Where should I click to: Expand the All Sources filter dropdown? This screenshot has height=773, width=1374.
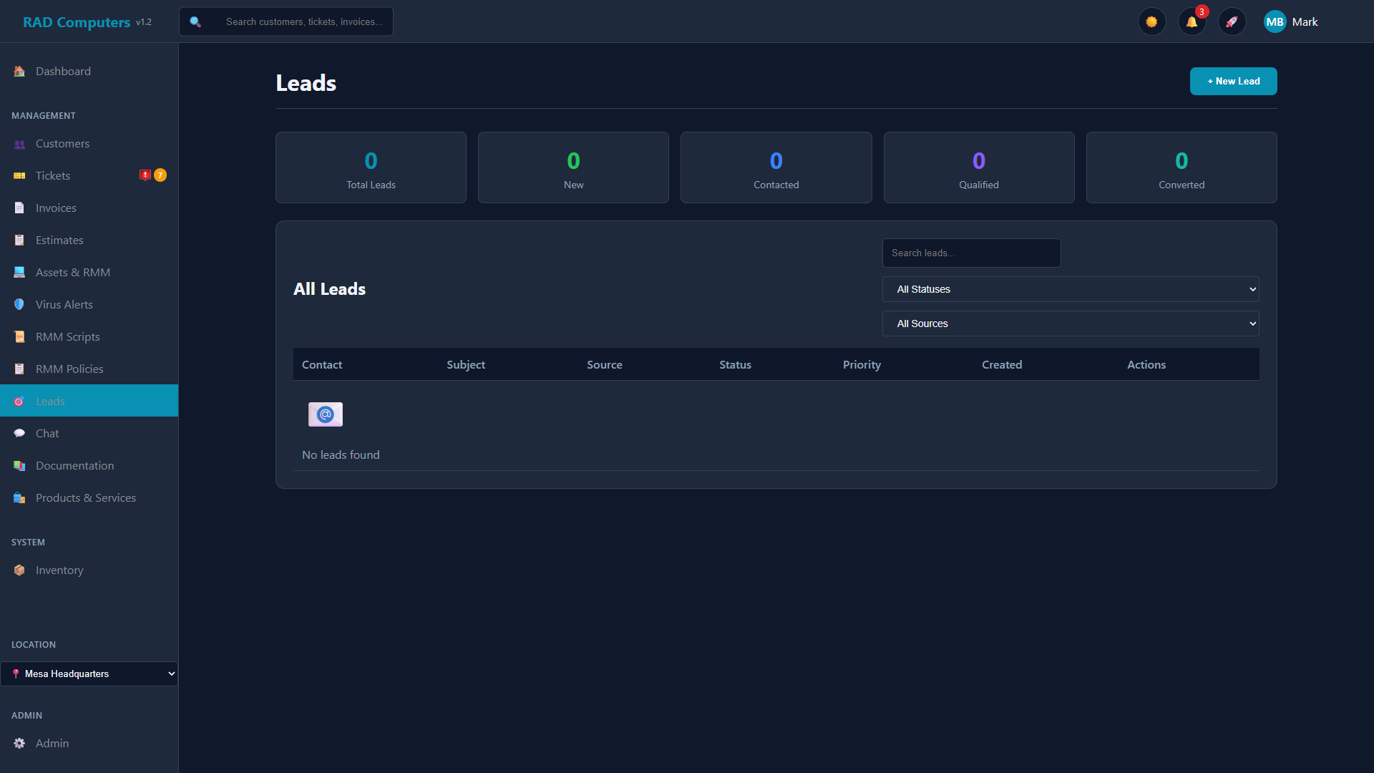1070,323
